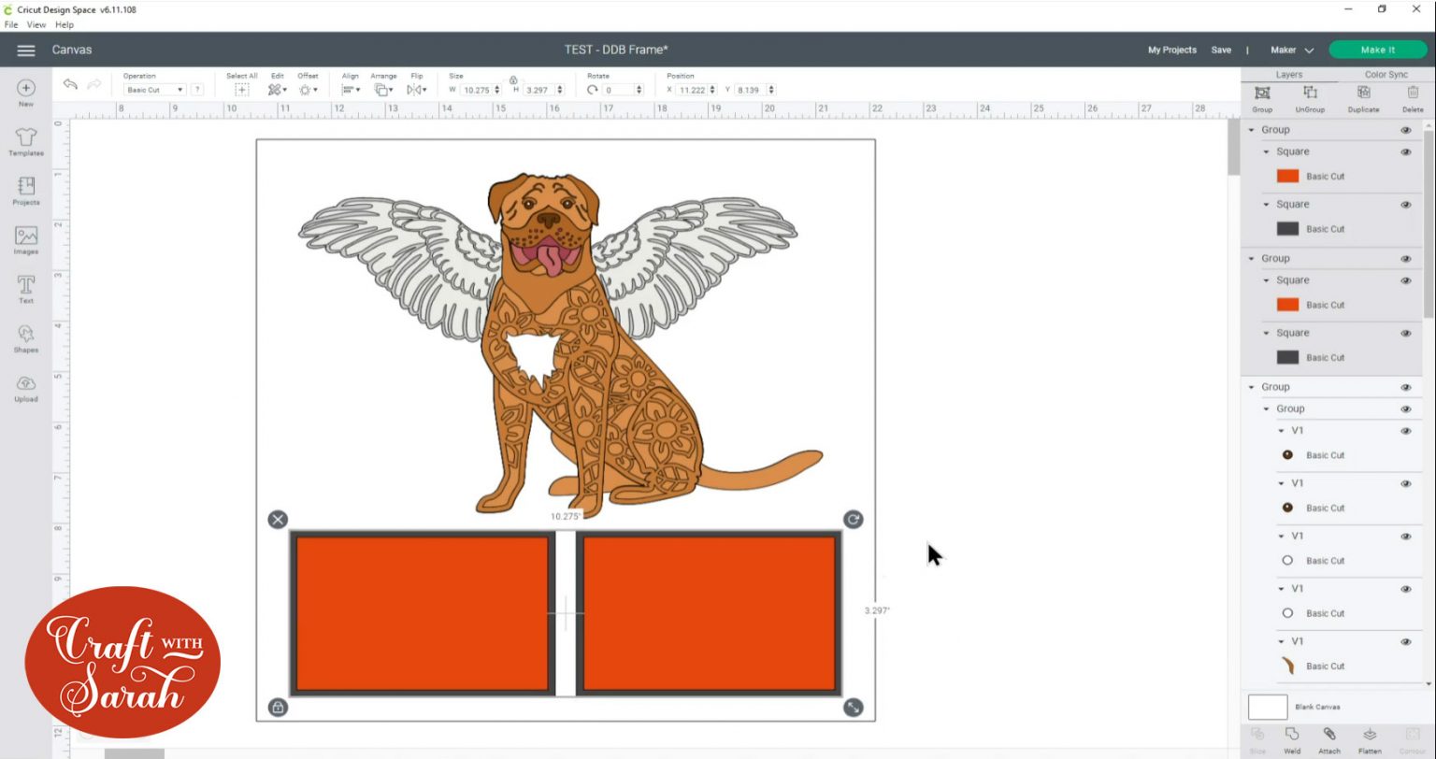Toggle visibility of first Square layer
1436x759 pixels.
(1405, 151)
